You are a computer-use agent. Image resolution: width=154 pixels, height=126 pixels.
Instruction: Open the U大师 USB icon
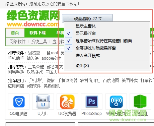pyautogui.click(x=43, y=102)
